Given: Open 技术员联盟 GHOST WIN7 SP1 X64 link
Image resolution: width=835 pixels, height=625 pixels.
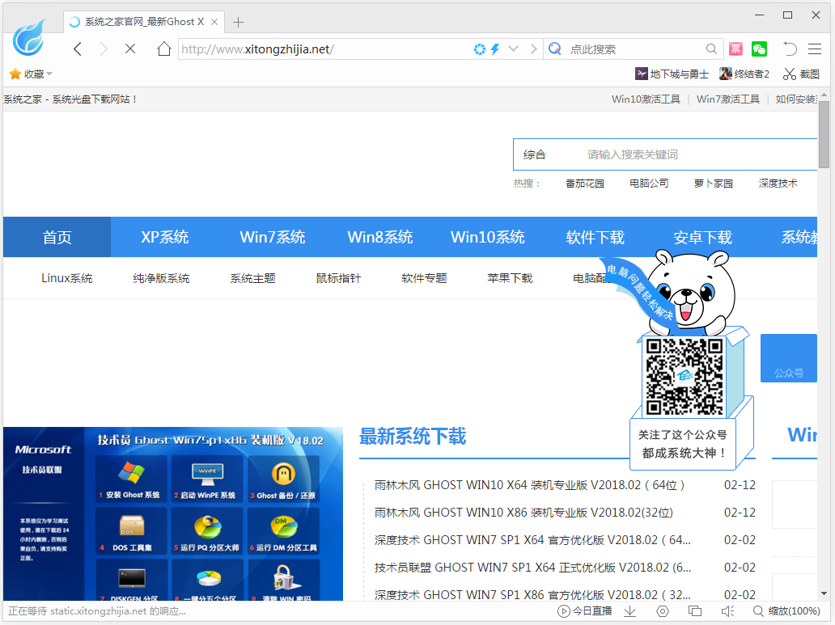Looking at the screenshot, I should point(532,568).
